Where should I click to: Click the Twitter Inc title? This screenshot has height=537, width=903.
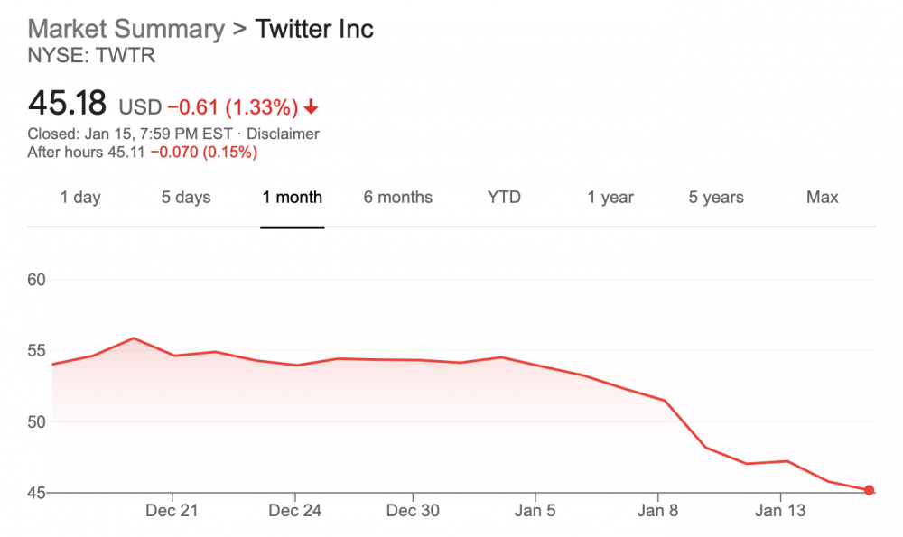click(x=314, y=29)
